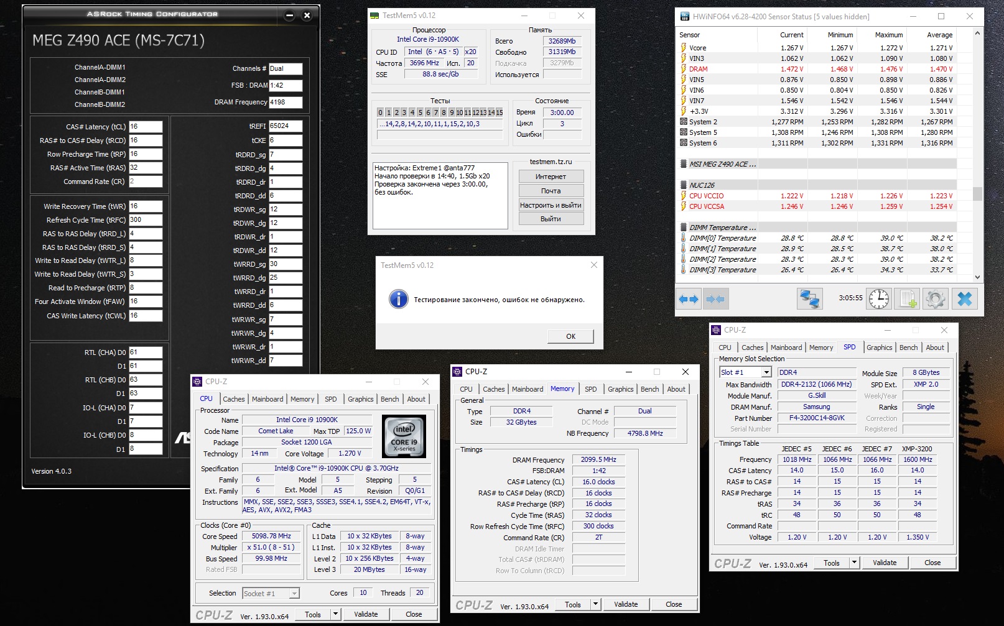1004x626 pixels.
Task: Click Close button in CPU-Z SPD window
Action: click(x=932, y=563)
